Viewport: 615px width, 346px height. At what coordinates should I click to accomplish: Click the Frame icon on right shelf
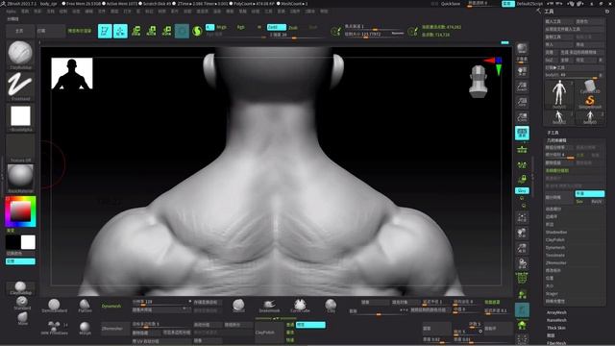[x=522, y=218]
